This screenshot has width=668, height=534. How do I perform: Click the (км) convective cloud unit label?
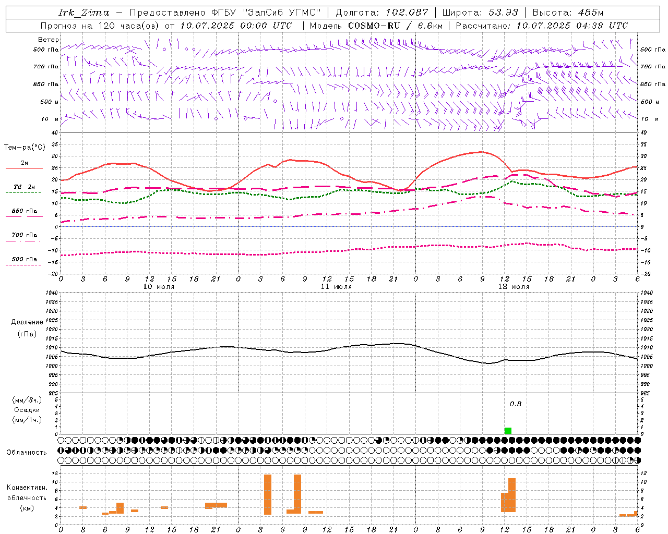click(27, 508)
